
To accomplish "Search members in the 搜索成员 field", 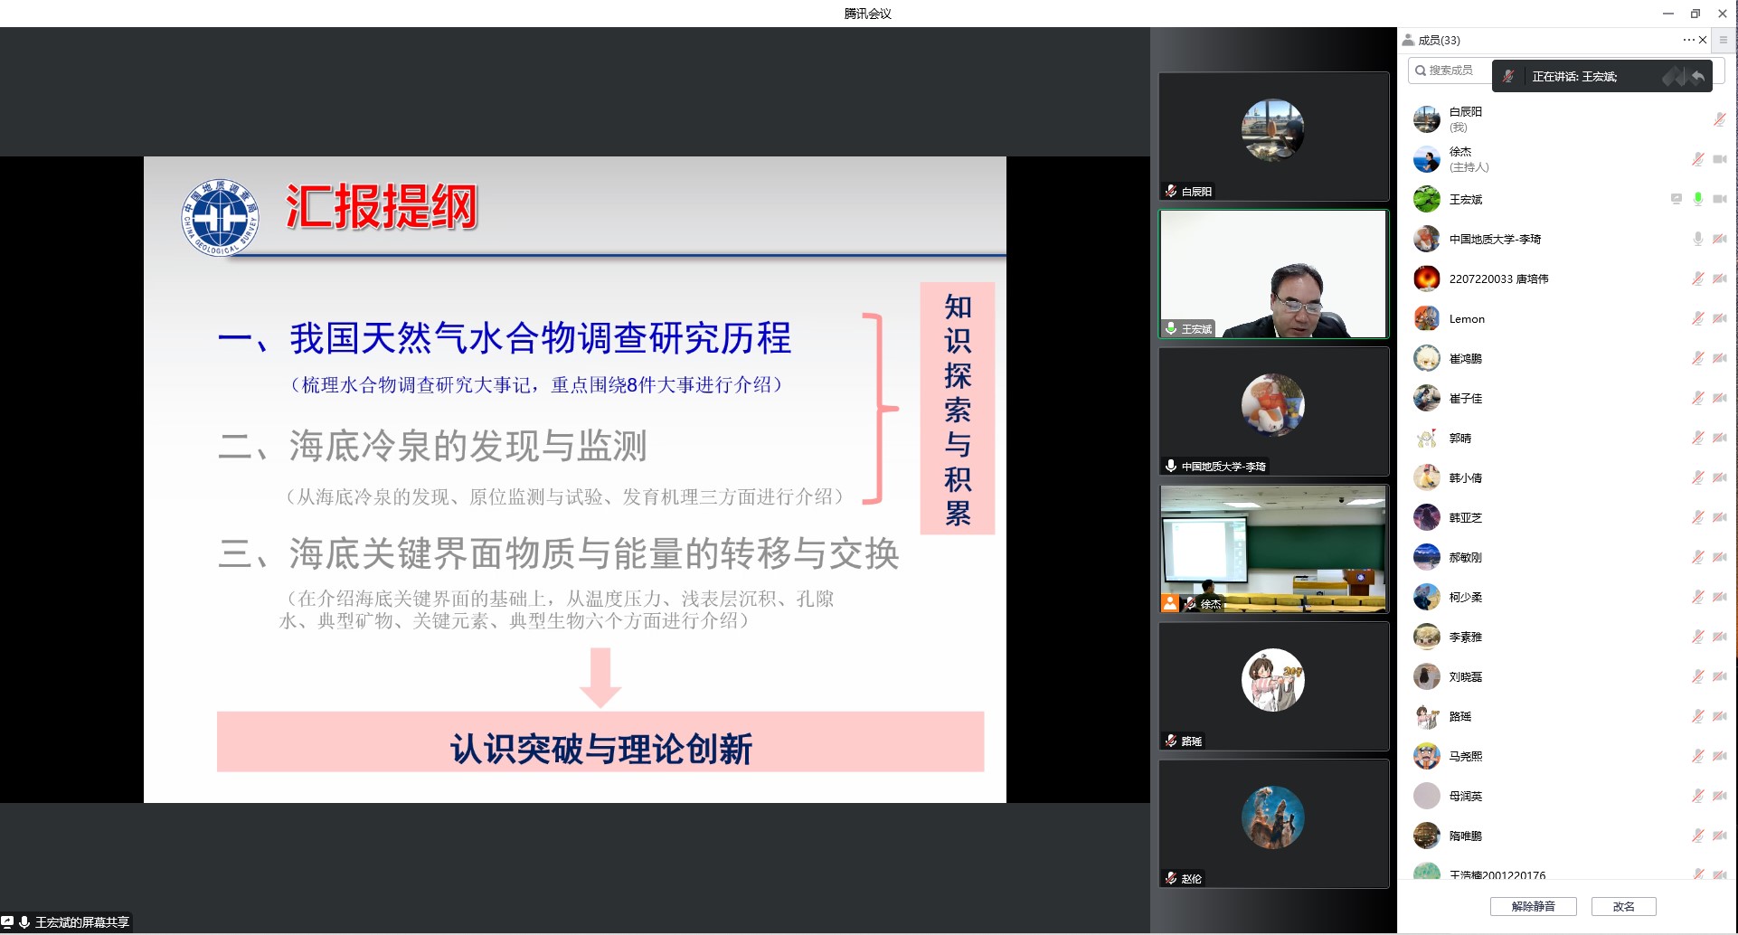I will pyautogui.click(x=1452, y=70).
